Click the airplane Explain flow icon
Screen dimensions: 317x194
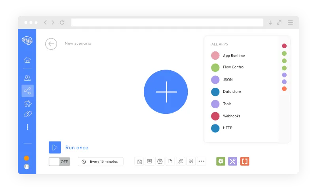tap(191, 161)
